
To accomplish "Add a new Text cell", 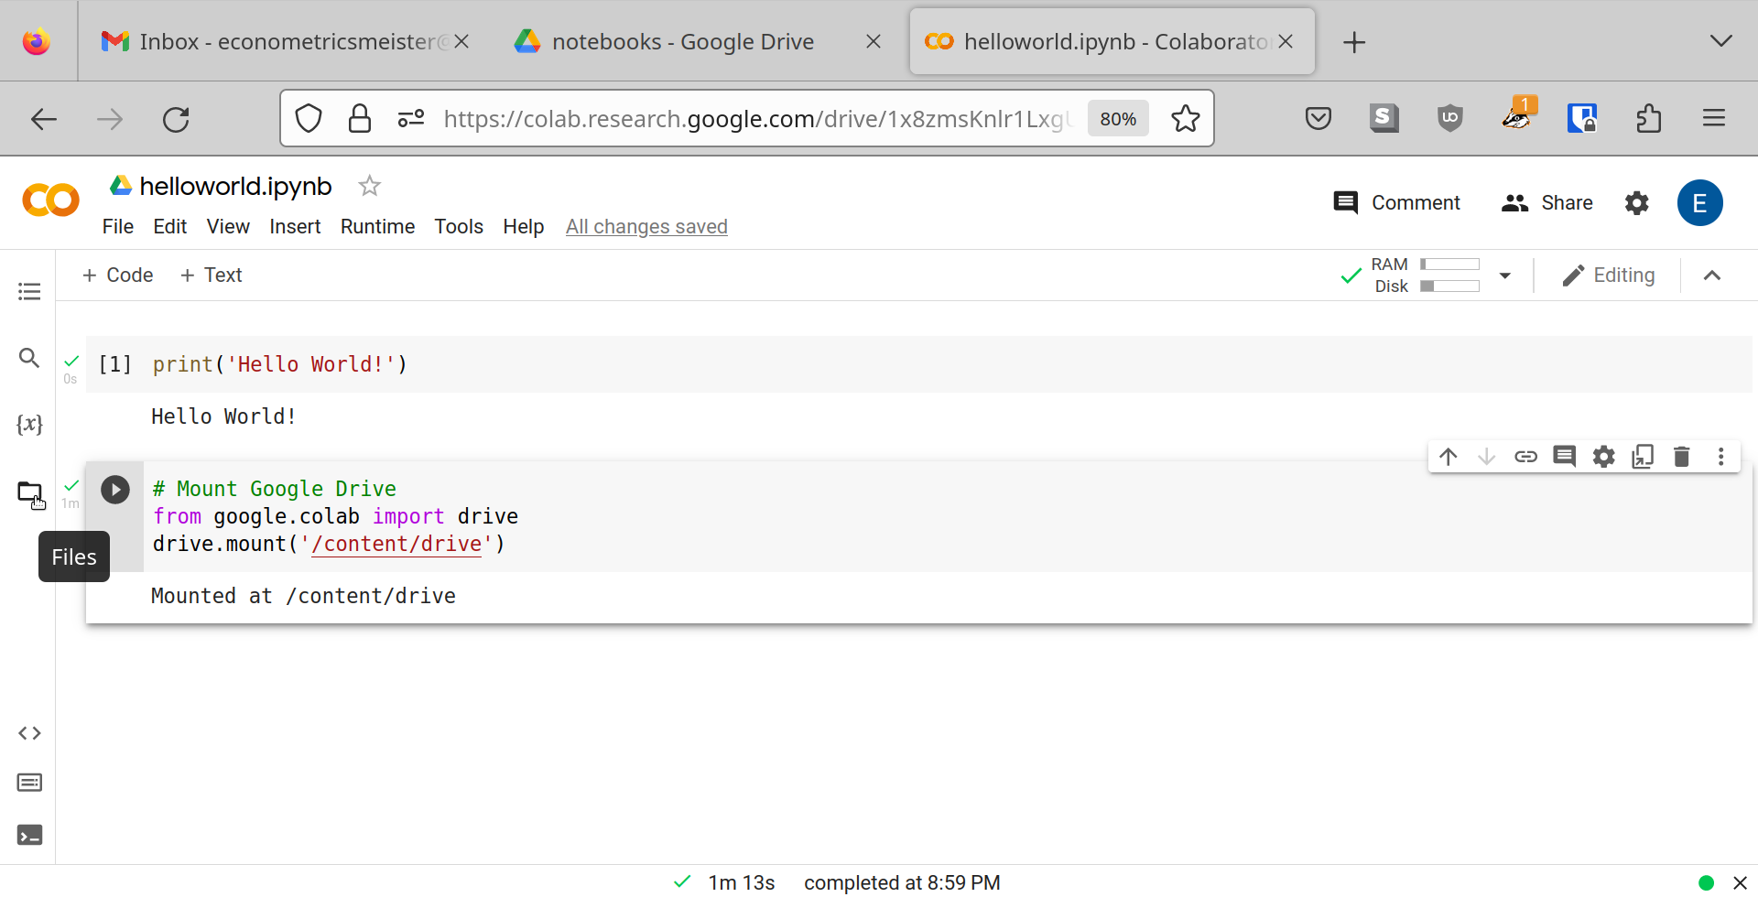I will click(211, 276).
